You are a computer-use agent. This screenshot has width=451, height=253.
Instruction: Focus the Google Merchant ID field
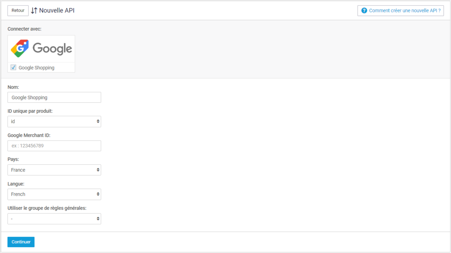[54, 146]
